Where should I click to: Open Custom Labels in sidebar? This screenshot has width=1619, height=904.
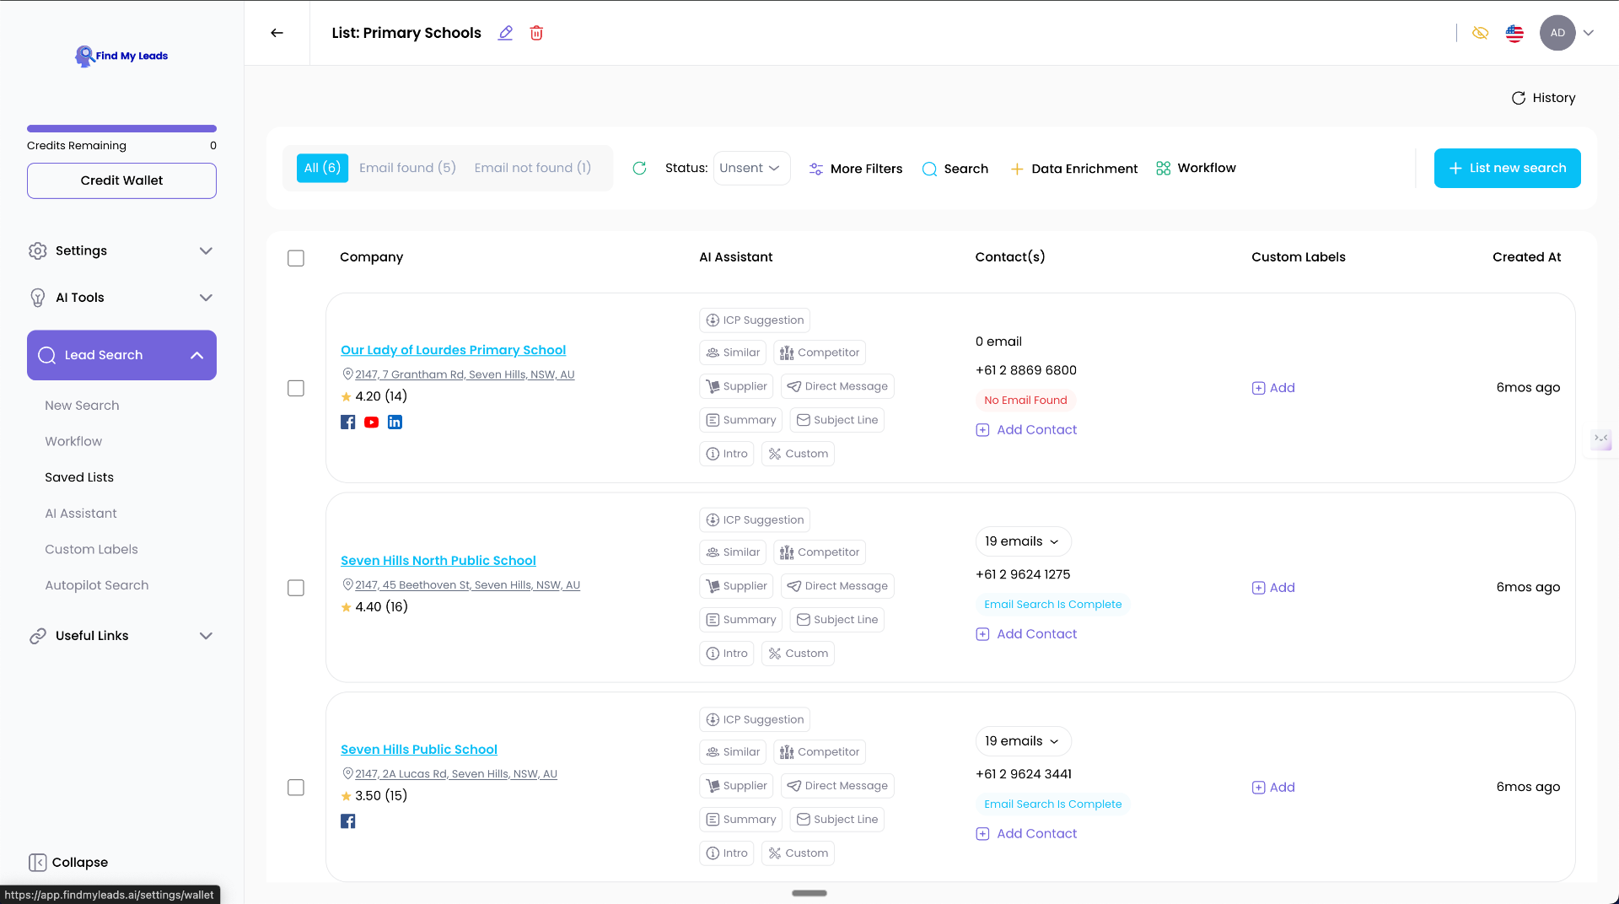point(91,550)
